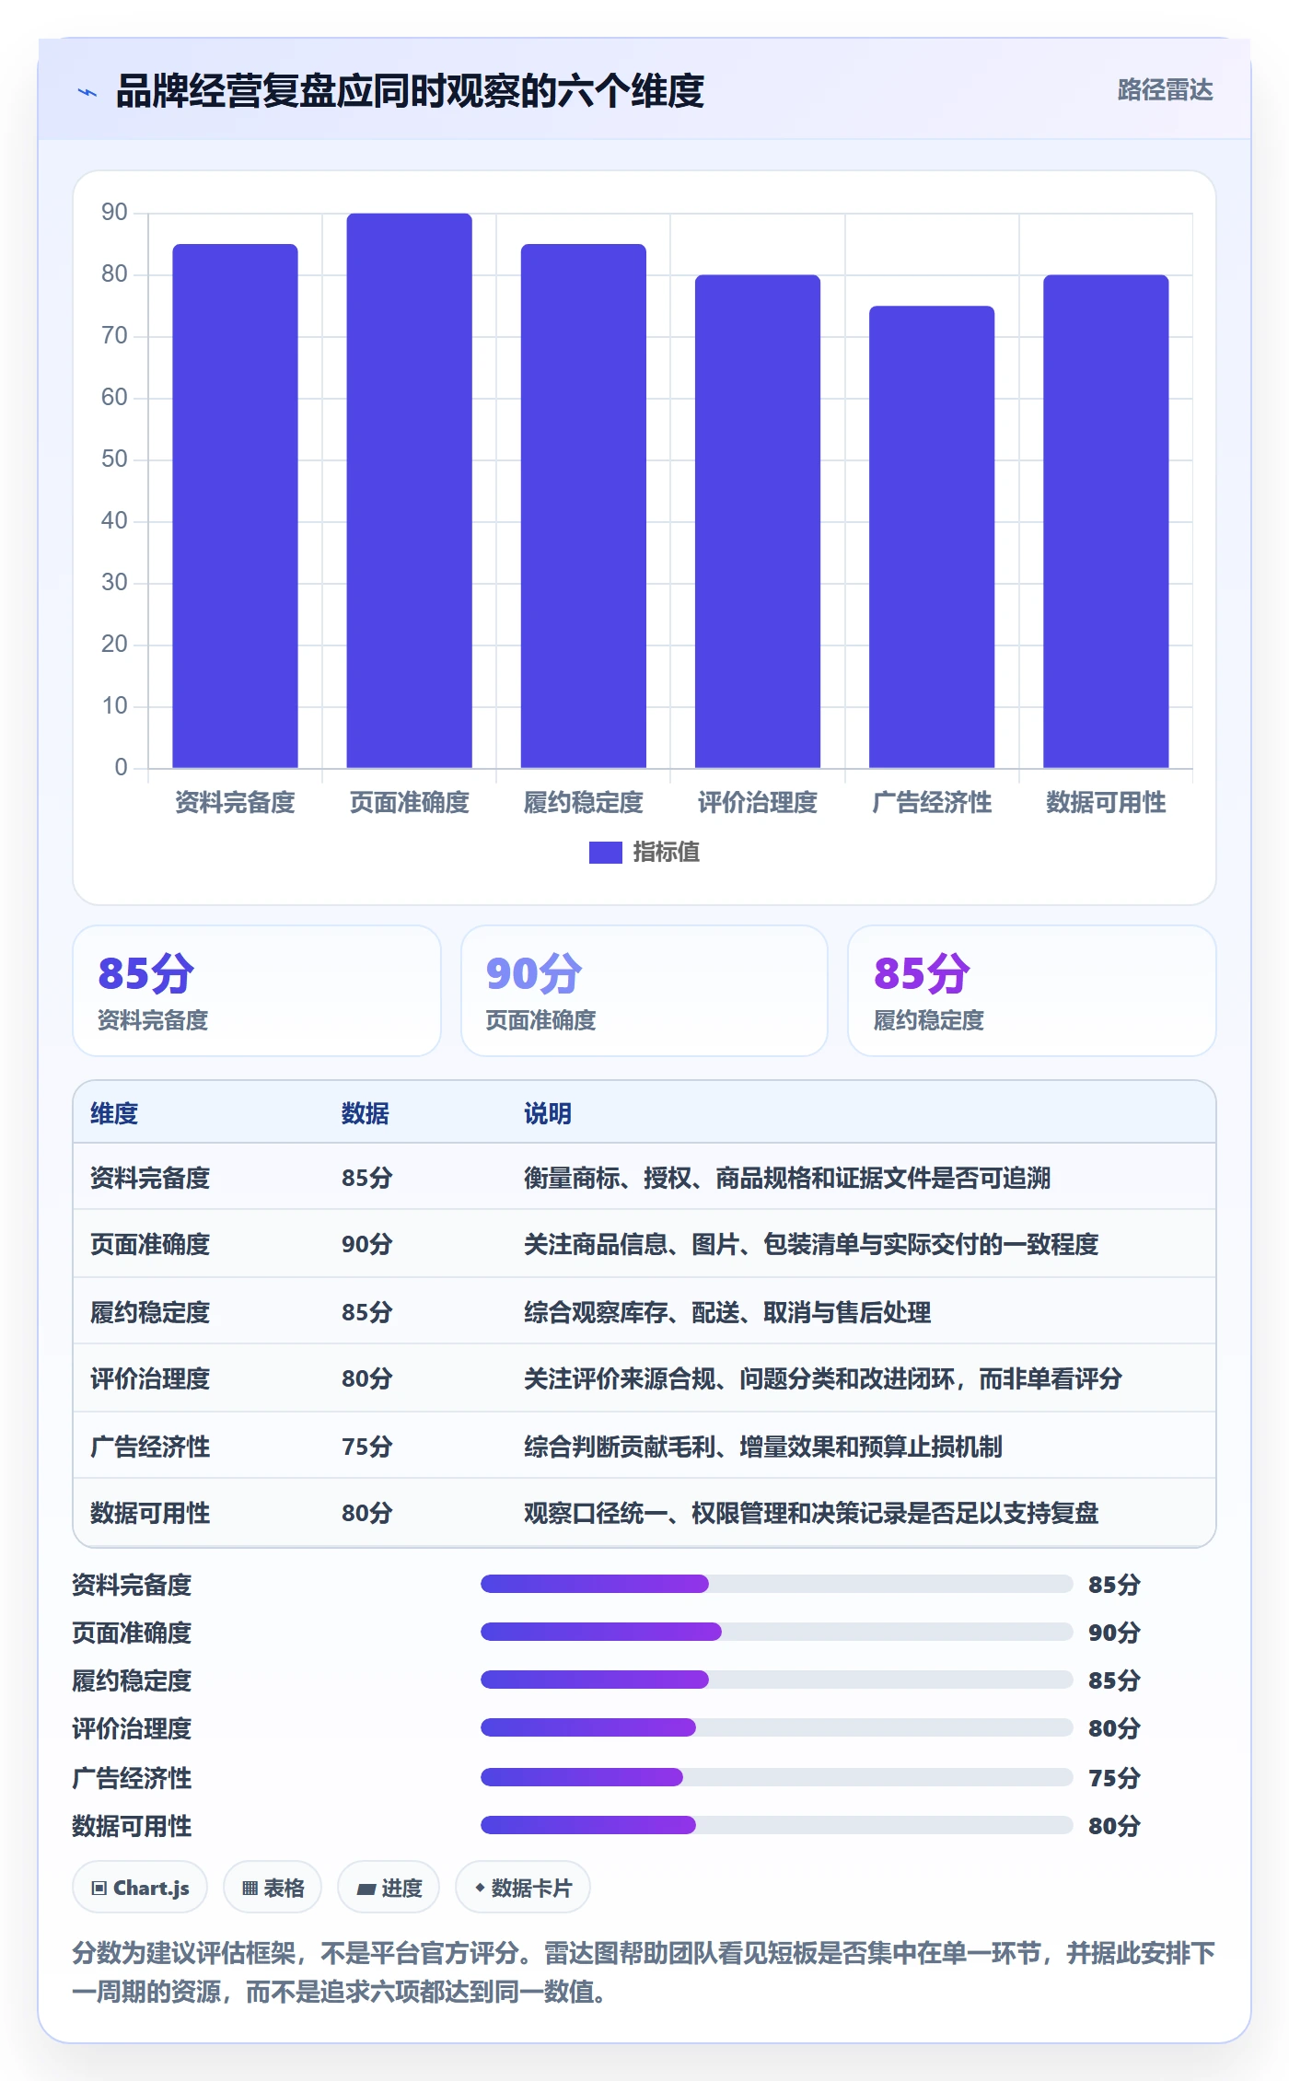This screenshot has height=2081, width=1289.
Task: Click the Chart.js tag chip
Action: click(x=140, y=1888)
